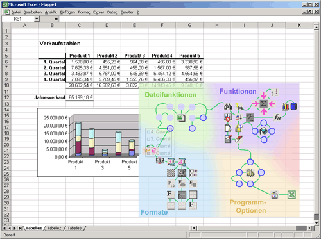Open the Ansicht menu
The width and height of the screenshot is (321, 239).
click(51, 12)
